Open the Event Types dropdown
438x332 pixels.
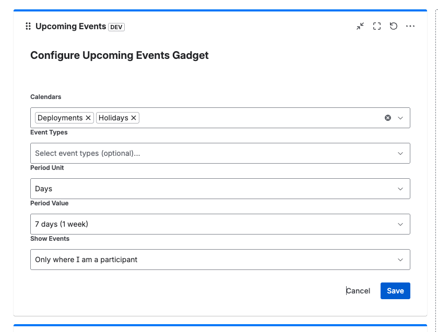coord(401,153)
